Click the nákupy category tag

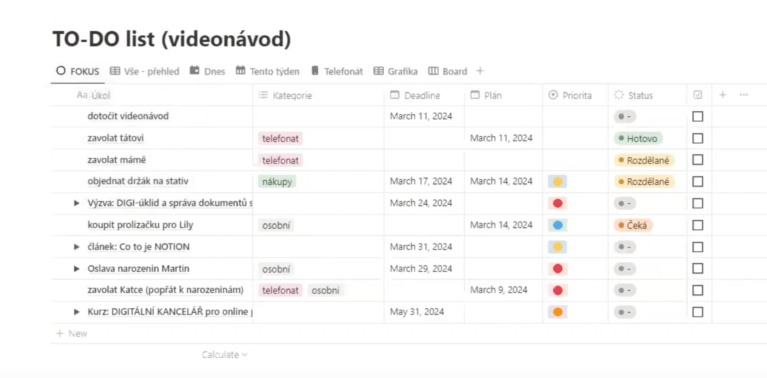click(277, 182)
